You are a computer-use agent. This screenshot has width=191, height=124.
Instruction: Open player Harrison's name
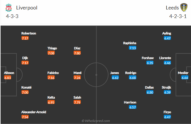pyautogui.click(x=130, y=102)
